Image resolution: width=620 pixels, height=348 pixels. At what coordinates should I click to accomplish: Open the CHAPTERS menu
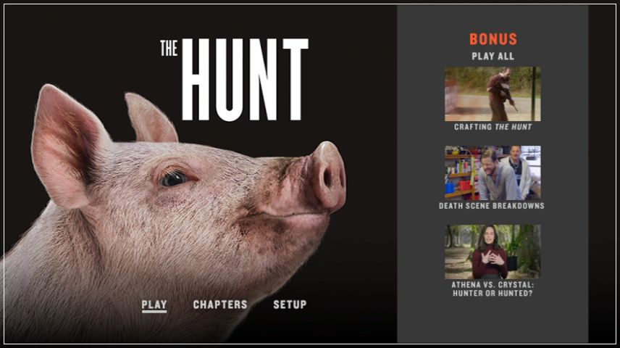pyautogui.click(x=220, y=304)
